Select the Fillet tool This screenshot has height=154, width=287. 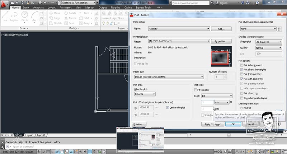(84, 18)
